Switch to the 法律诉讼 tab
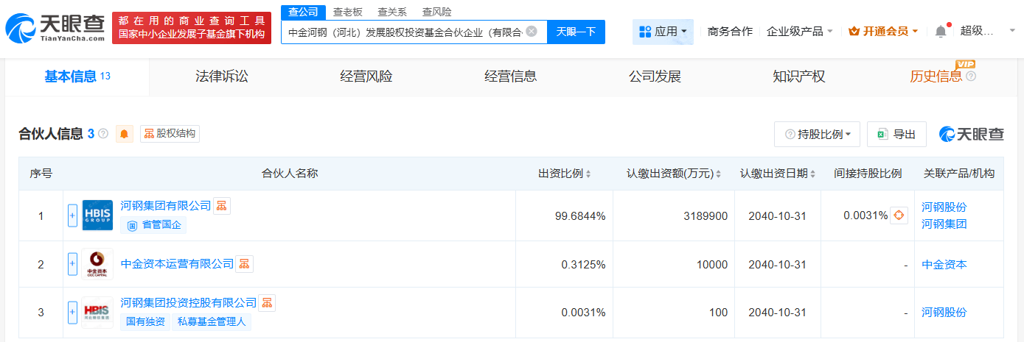Screen dimensions: 1024x342 point(222,76)
